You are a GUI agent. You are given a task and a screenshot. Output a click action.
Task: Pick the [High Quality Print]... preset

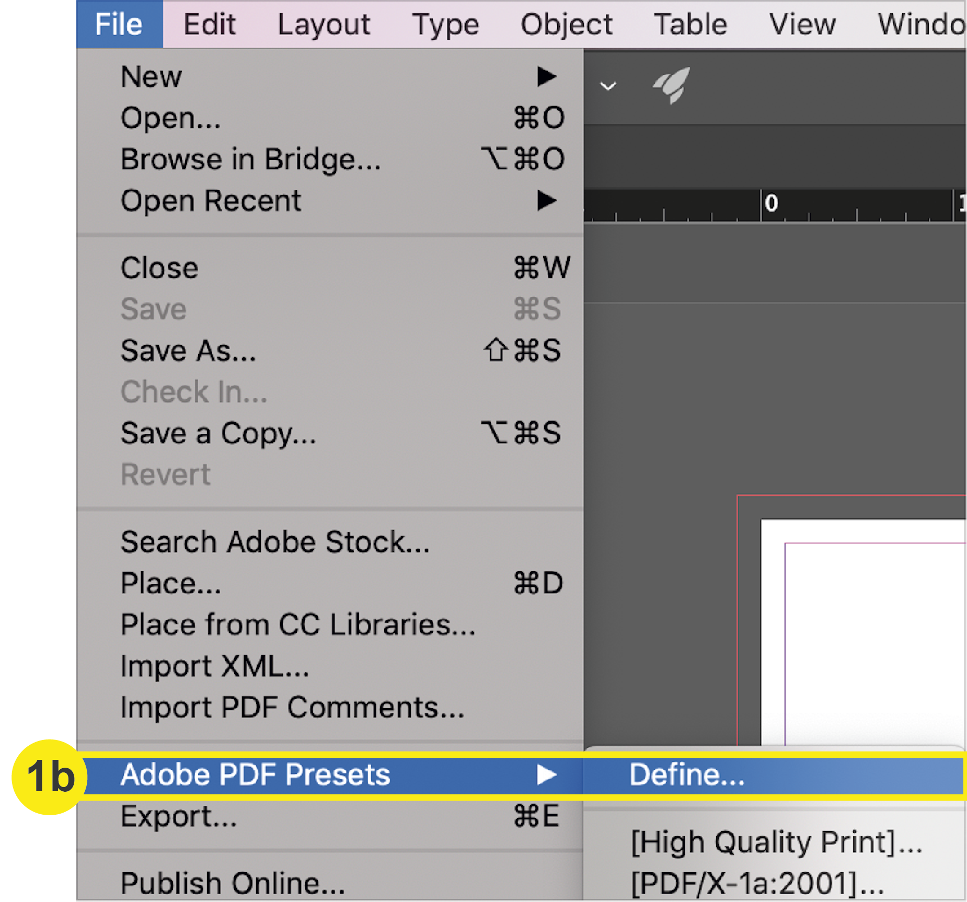pos(774,842)
